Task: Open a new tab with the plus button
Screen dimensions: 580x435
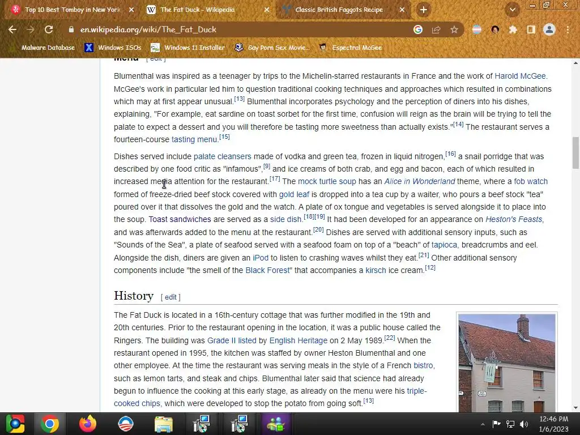Action: point(424,10)
